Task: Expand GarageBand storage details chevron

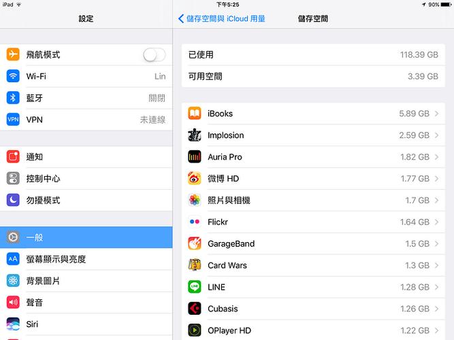Action: click(x=436, y=243)
